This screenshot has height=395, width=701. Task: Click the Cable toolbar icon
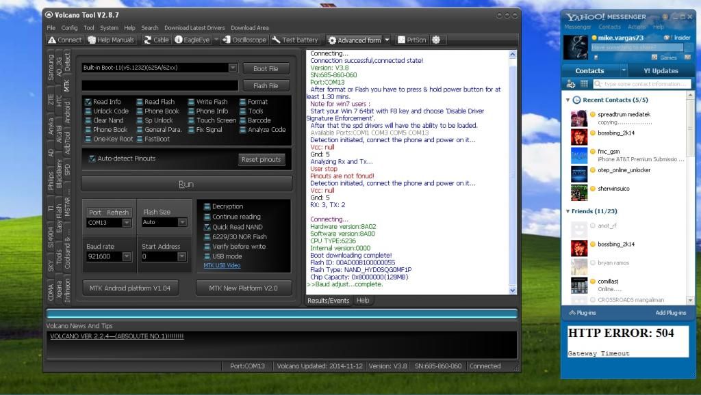coord(156,40)
